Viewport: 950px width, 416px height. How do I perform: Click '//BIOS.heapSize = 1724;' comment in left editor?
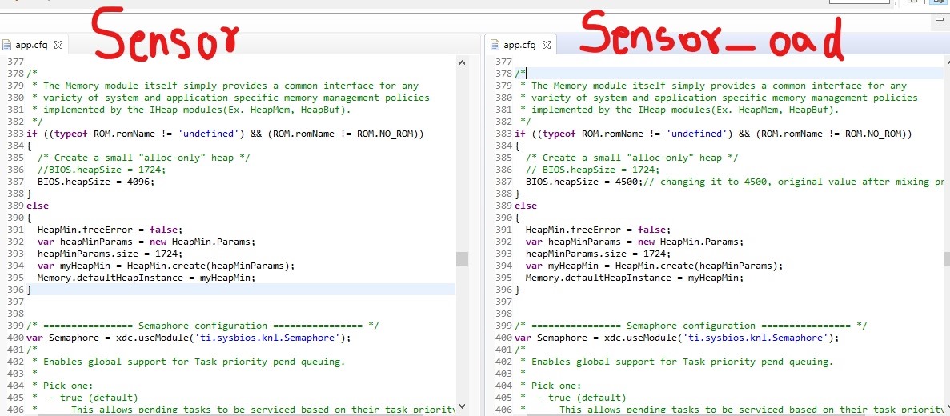[x=102, y=170]
